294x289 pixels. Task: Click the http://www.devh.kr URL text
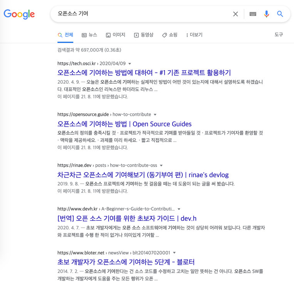pos(77,209)
